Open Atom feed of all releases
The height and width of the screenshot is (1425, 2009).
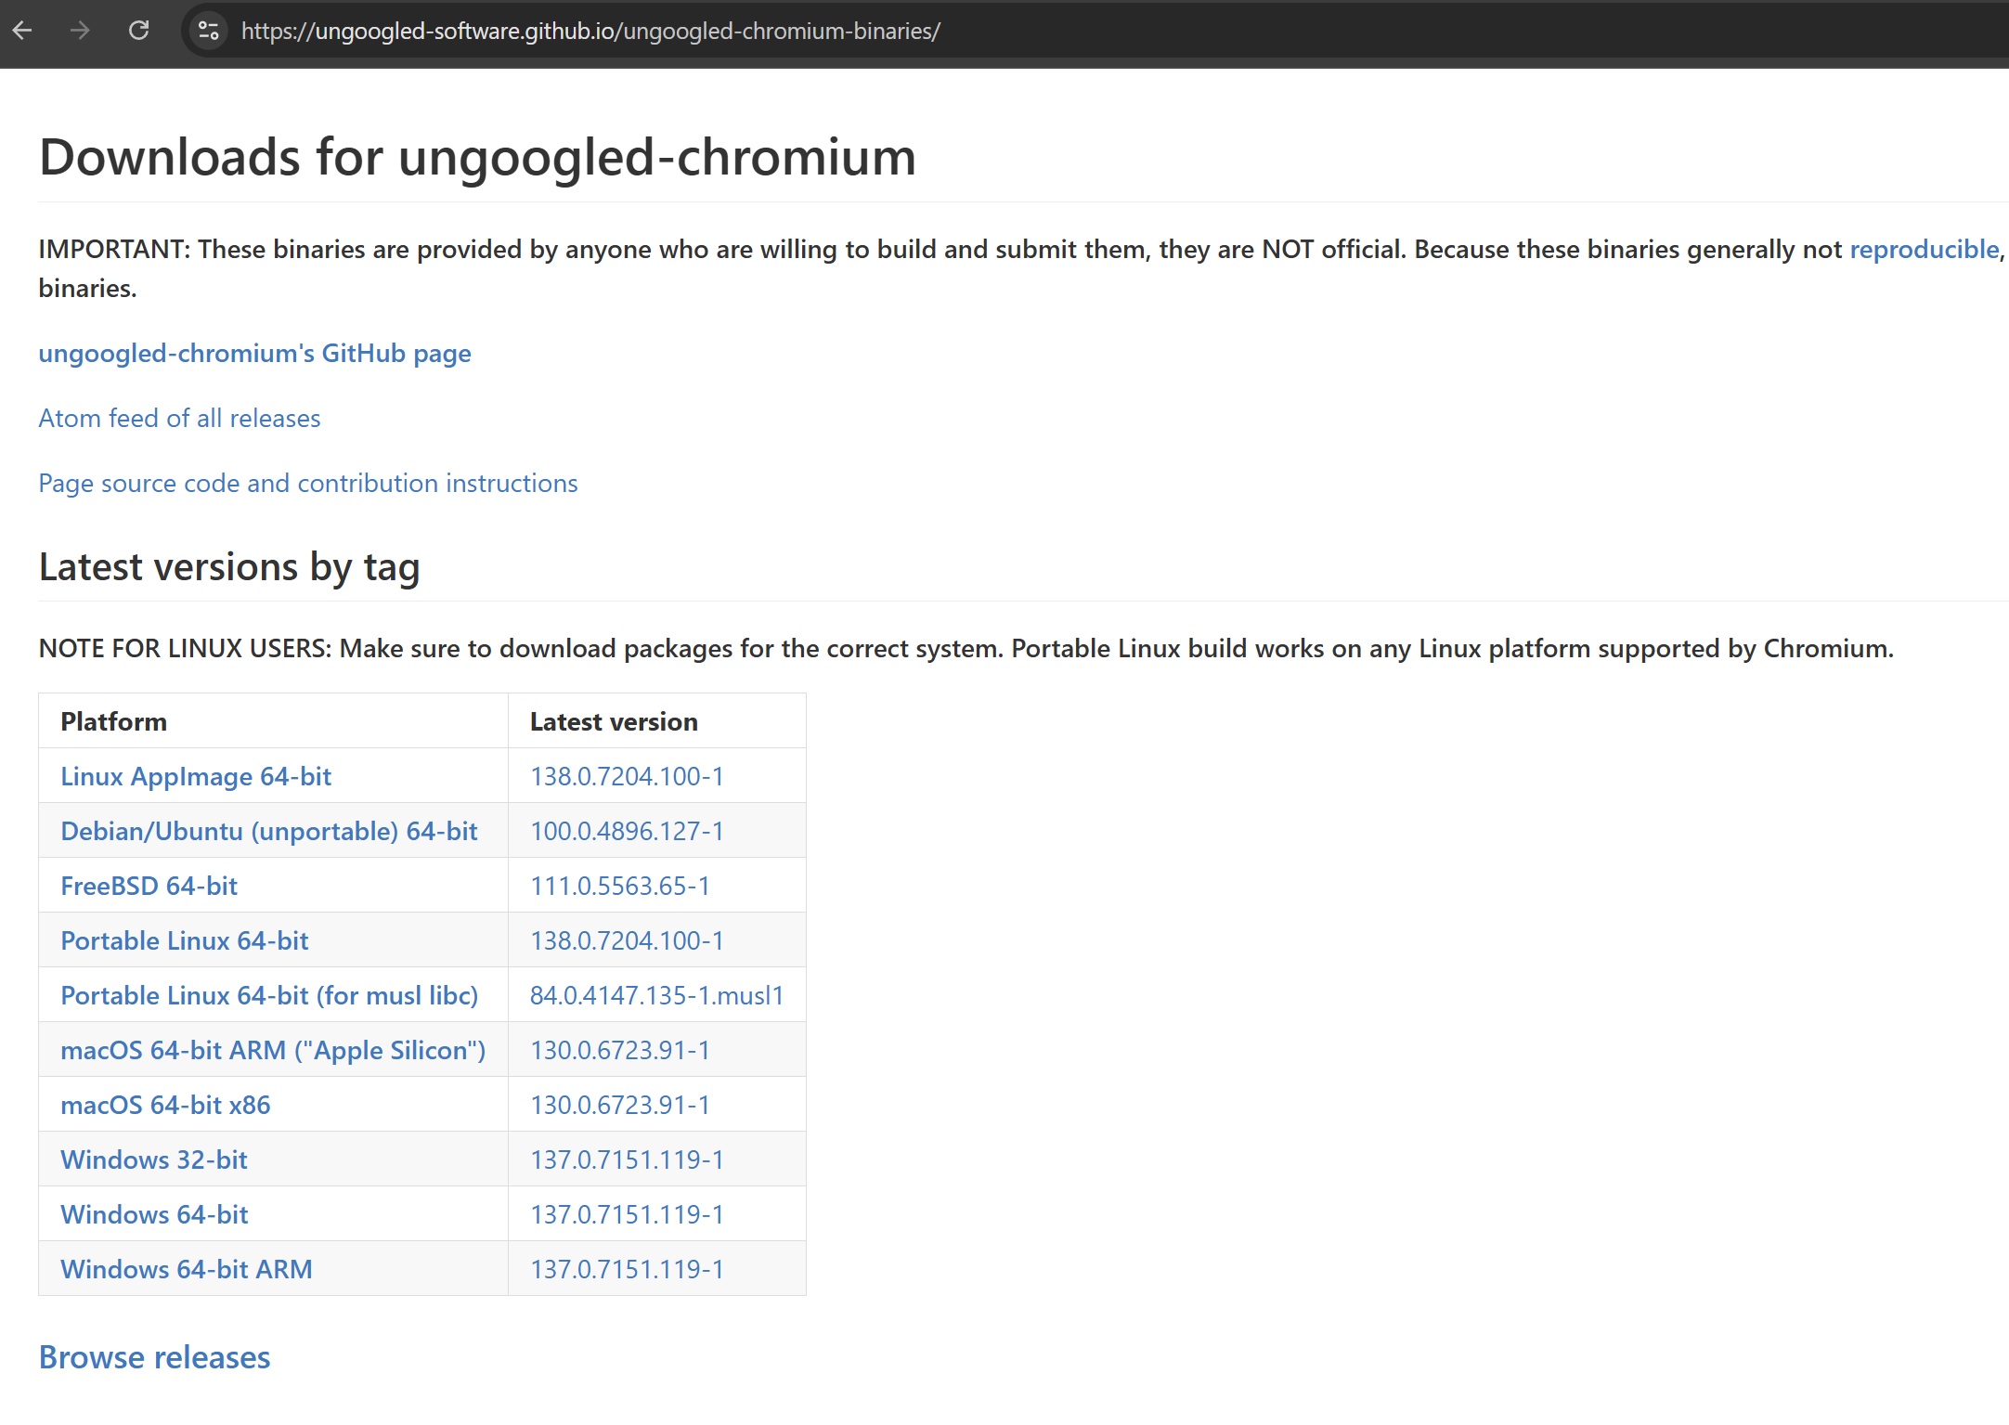tap(179, 418)
